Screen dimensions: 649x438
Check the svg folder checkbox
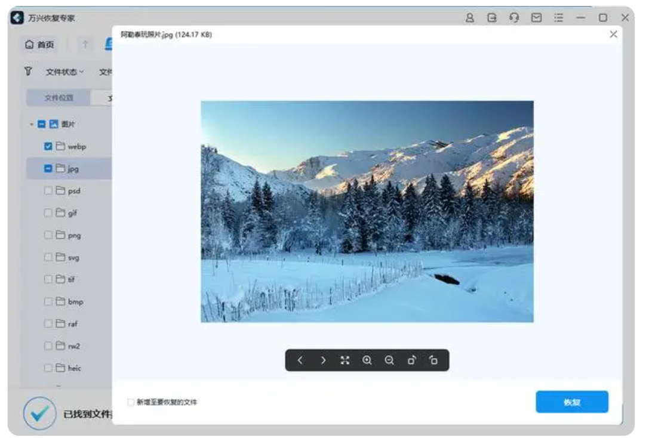(x=48, y=257)
